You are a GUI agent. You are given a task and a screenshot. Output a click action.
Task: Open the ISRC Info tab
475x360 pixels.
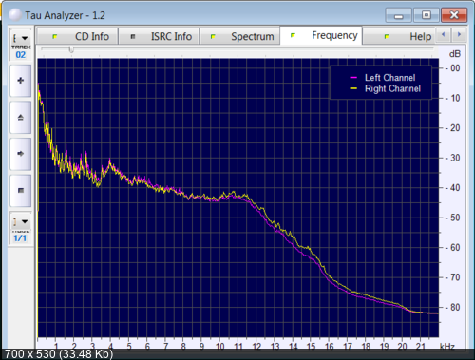tap(159, 36)
